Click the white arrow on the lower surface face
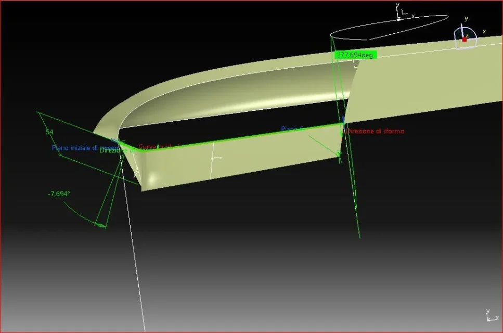This screenshot has height=333, width=503. tap(213, 158)
